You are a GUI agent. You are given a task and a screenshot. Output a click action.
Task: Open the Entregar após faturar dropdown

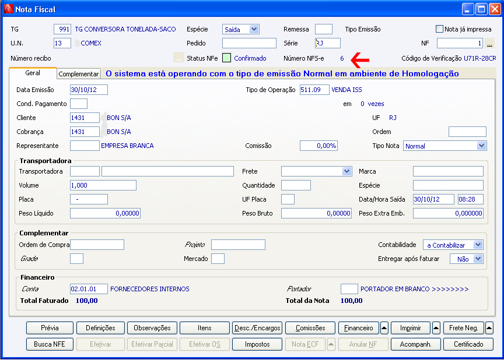pos(478,259)
